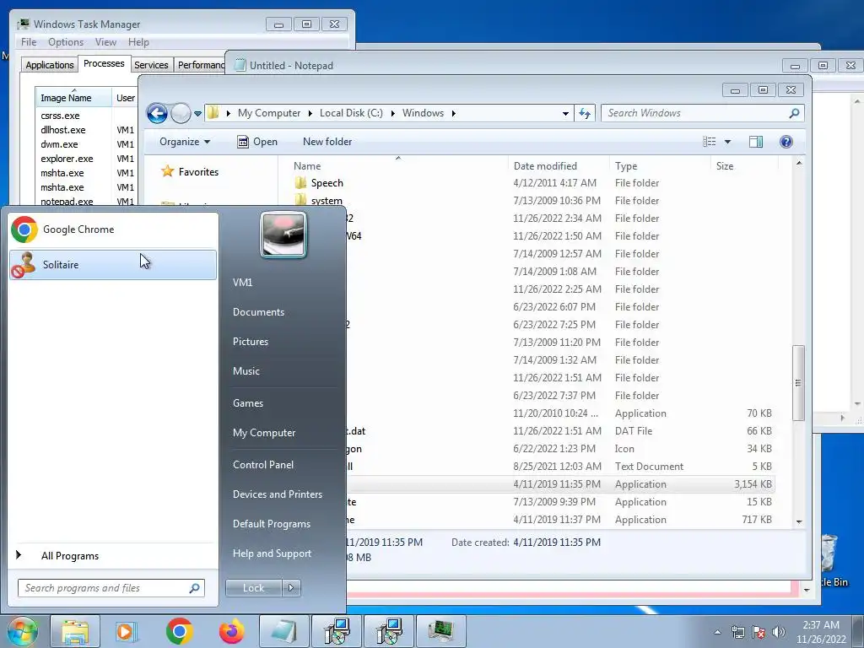Click the Explorer vertical scrollbar thumb
864x648 pixels.
(x=798, y=382)
